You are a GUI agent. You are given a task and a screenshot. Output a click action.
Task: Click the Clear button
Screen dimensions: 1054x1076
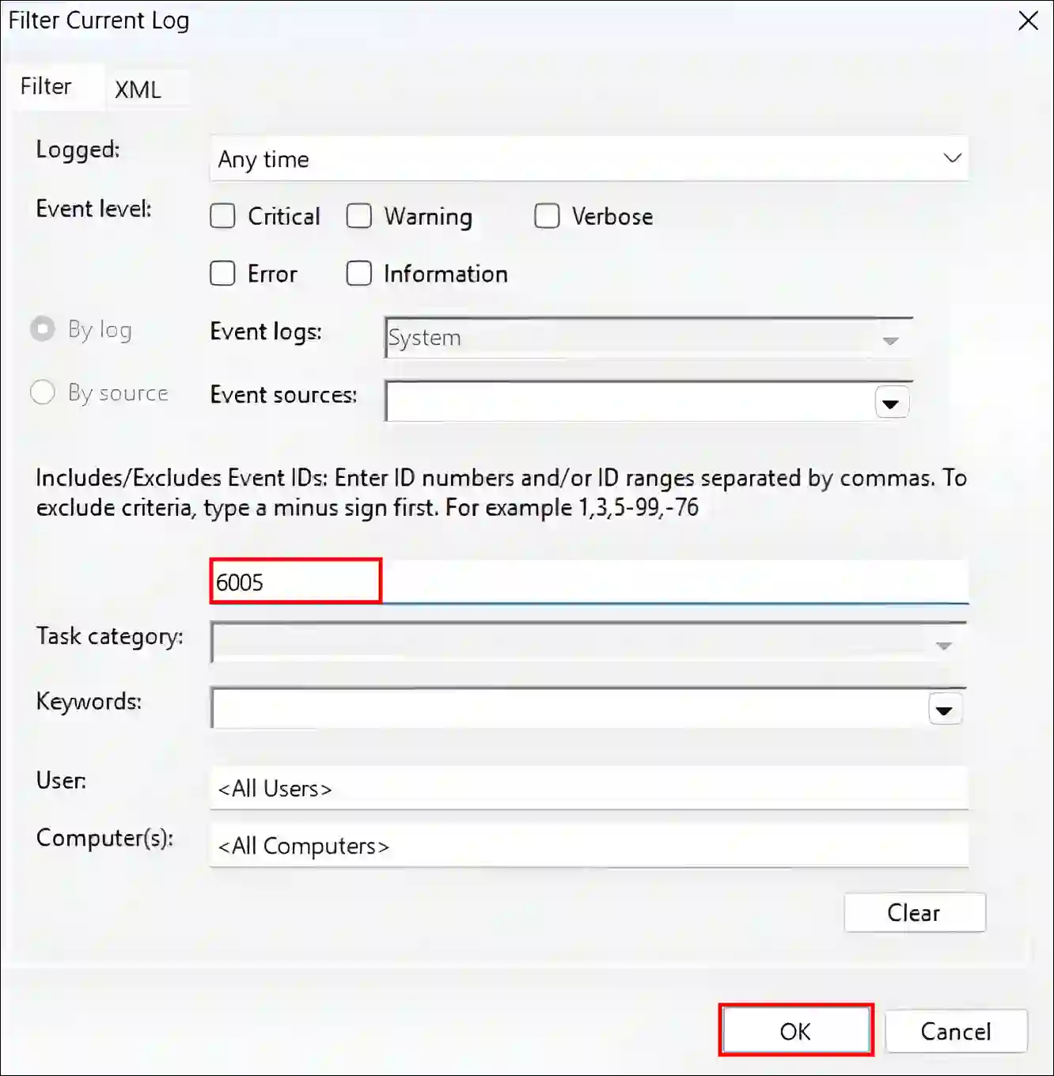[915, 912]
